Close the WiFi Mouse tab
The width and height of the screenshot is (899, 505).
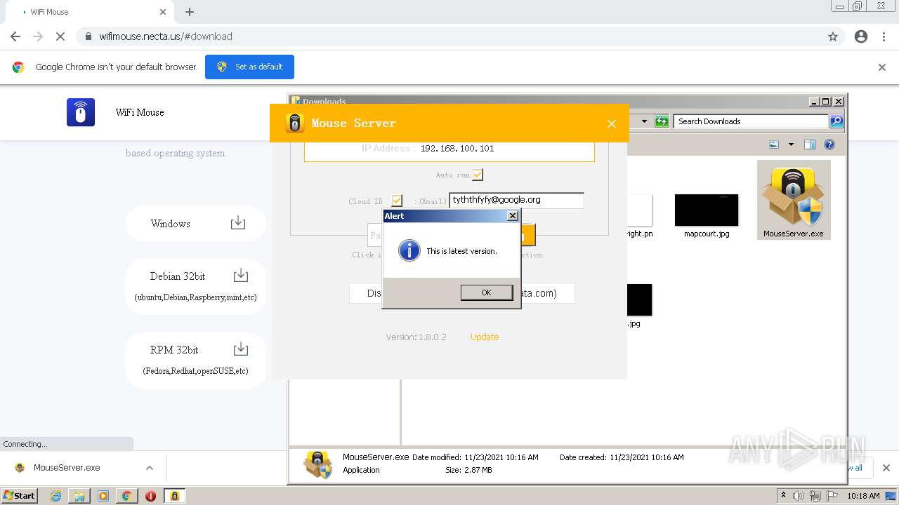(x=163, y=12)
